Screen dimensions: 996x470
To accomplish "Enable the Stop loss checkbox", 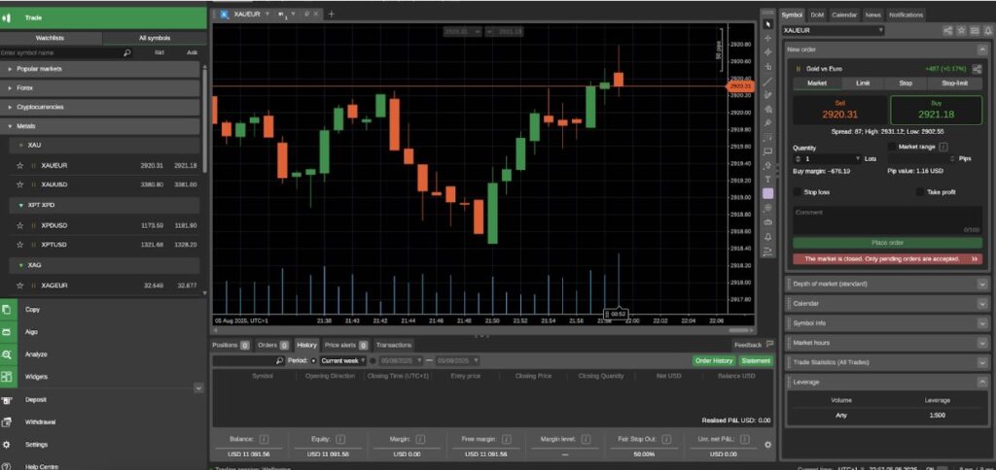I will (798, 192).
